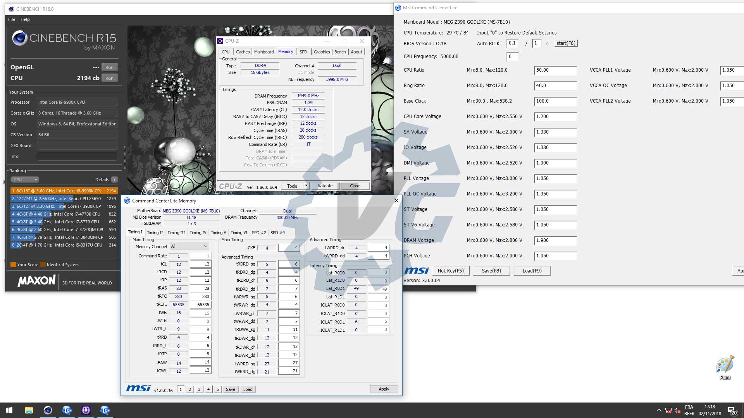Switch to CPU-Z Graphics tab

(x=322, y=52)
